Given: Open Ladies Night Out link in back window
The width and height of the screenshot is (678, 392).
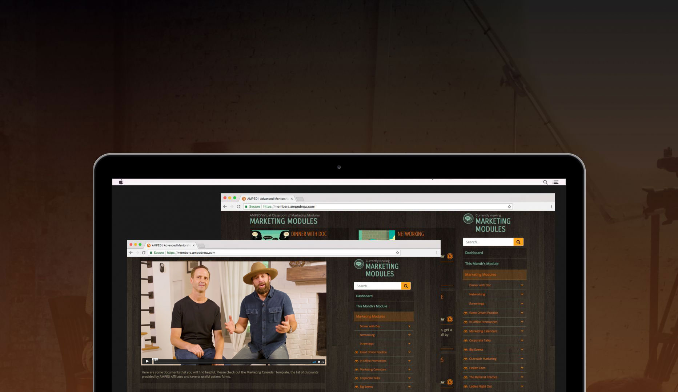Looking at the screenshot, I should (480, 387).
